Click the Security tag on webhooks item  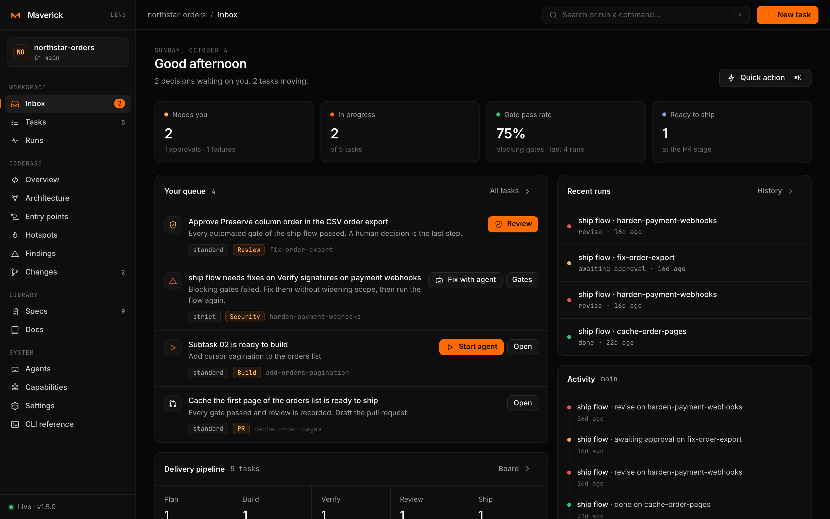click(245, 317)
